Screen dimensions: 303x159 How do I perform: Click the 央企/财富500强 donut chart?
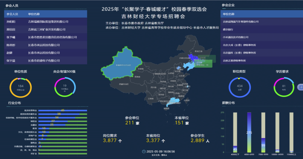pyautogui.click(x=65, y=87)
